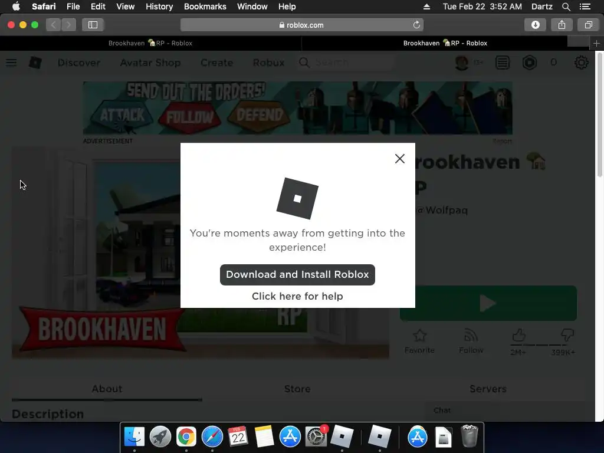Follow the Brookhaven experience
Screen dimensions: 604x453
[x=471, y=342]
